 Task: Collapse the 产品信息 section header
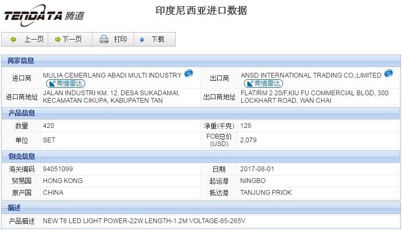[21, 113]
